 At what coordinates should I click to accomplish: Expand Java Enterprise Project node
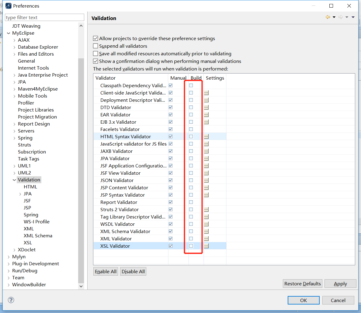[14, 75]
